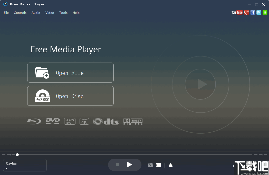The image size is (269, 175).
Task: Click the eject disc icon
Action: pyautogui.click(x=170, y=165)
